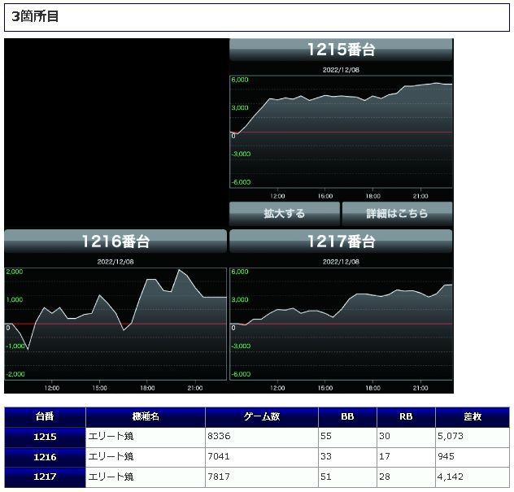
Task: Click RB value 30
Action: click(x=385, y=436)
